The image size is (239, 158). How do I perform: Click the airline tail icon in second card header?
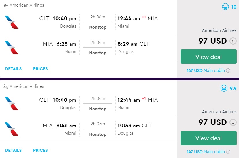[5, 86]
